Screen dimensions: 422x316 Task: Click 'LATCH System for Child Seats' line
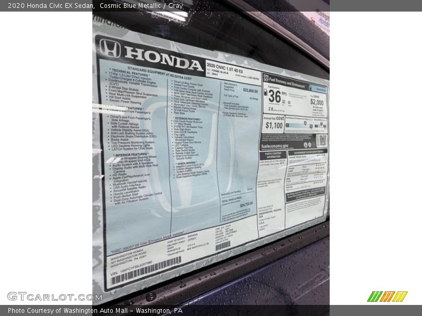pos(132,149)
